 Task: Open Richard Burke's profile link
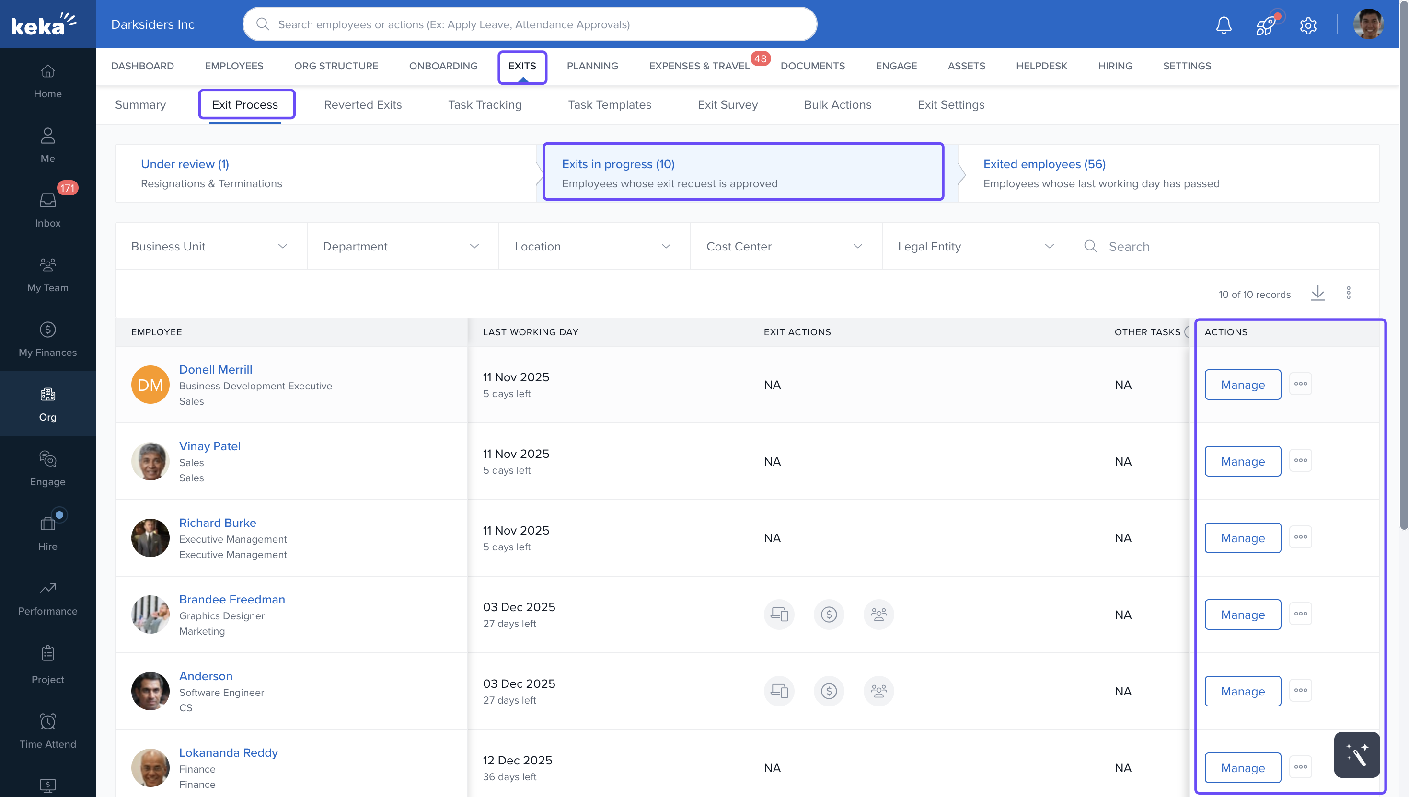[218, 522]
